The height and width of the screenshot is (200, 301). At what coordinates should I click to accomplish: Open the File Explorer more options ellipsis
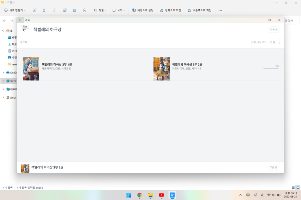(x=220, y=11)
